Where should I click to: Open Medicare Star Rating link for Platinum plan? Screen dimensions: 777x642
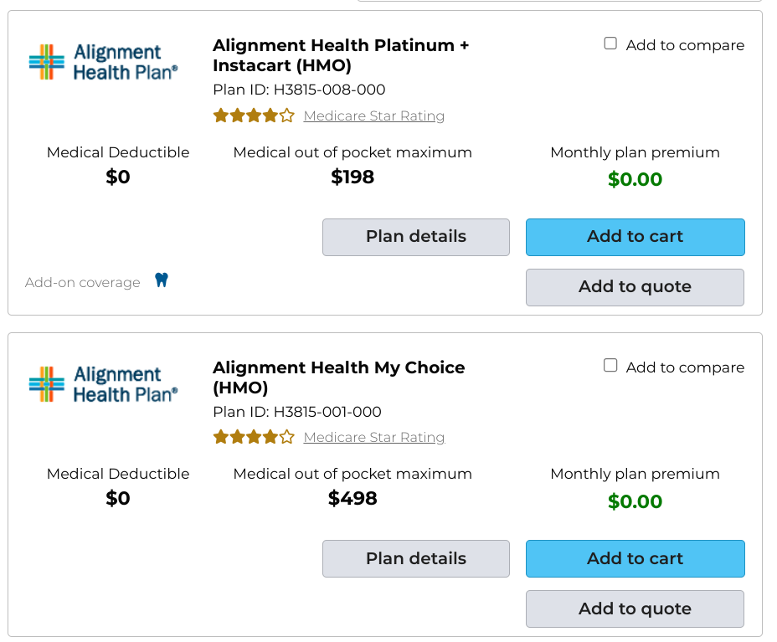coord(374,116)
